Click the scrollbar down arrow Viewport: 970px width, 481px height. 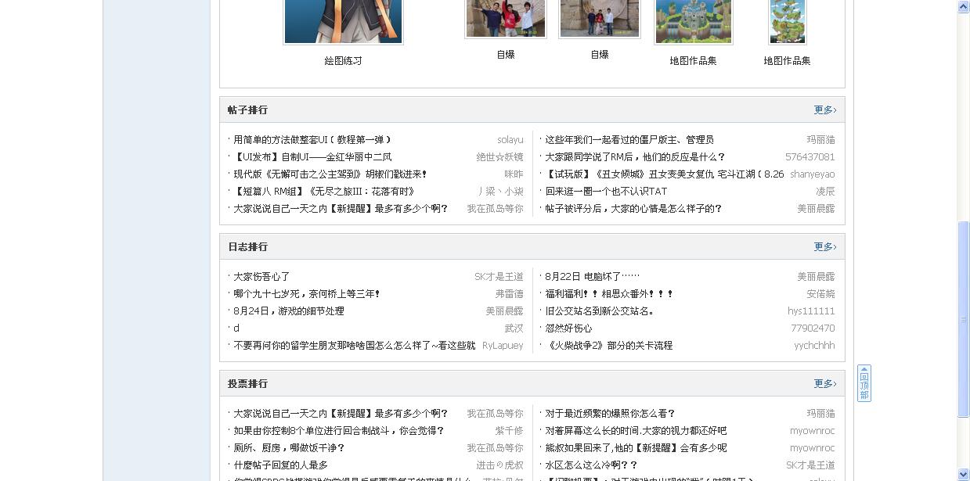pos(964,474)
